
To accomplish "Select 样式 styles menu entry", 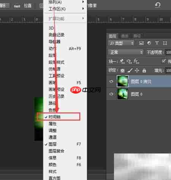I will click(x=65, y=172).
